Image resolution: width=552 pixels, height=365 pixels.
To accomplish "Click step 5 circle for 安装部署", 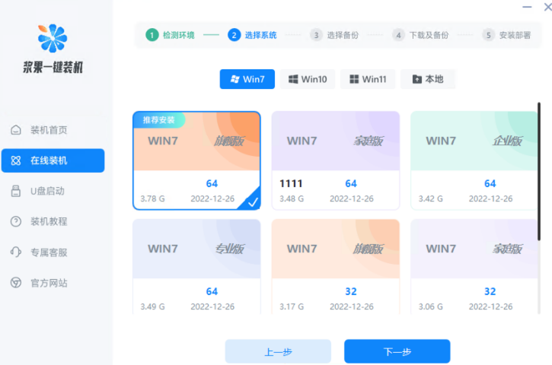I will [x=488, y=35].
